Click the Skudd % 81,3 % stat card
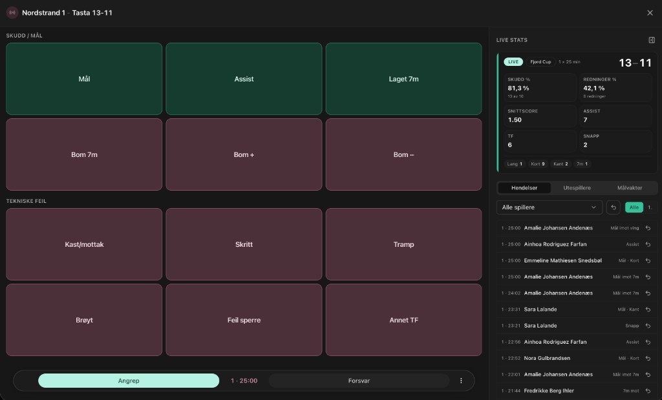The width and height of the screenshot is (662, 400). tap(540, 88)
